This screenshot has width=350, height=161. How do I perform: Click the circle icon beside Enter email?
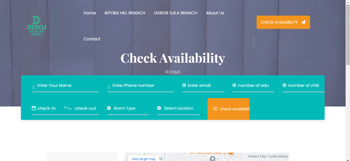[x=184, y=85]
